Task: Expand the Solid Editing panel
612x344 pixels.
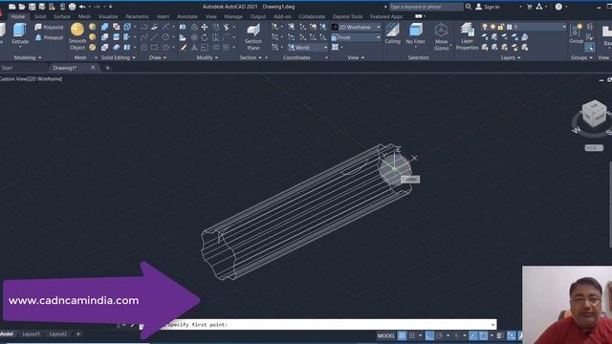Action: (119, 57)
